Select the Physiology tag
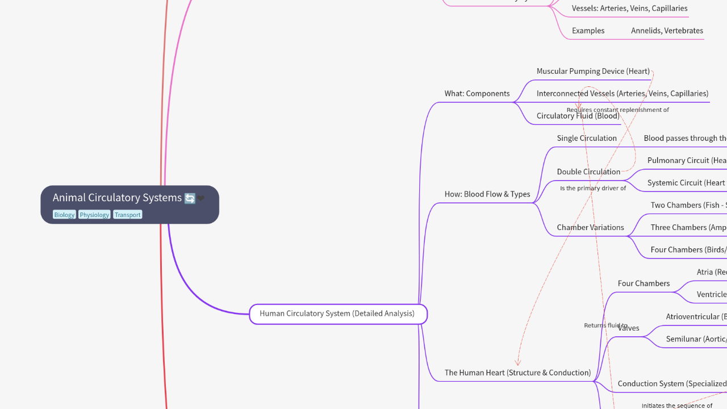 pyautogui.click(x=94, y=215)
